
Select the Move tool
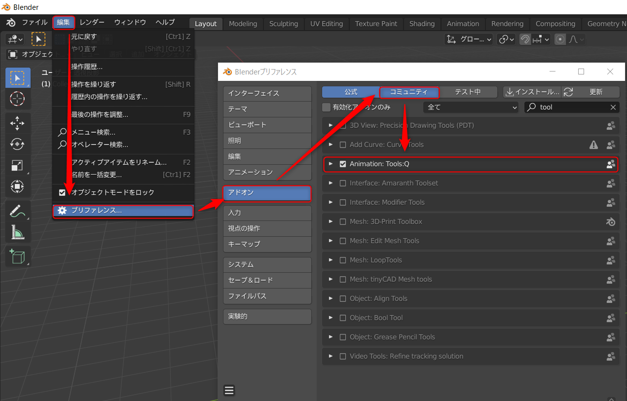click(18, 123)
